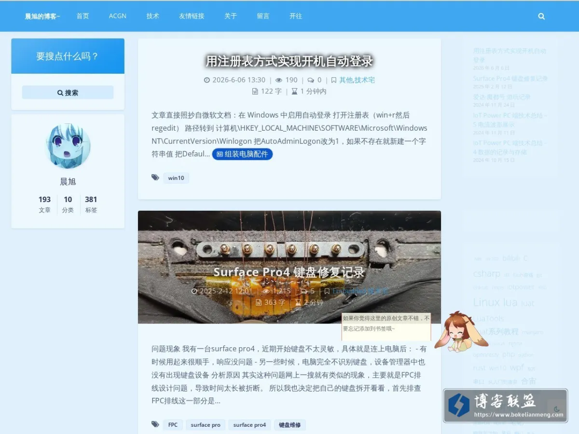Click the hourglass icon beside 2 分钟
Viewport: 579px width, 434px height.
point(298,302)
